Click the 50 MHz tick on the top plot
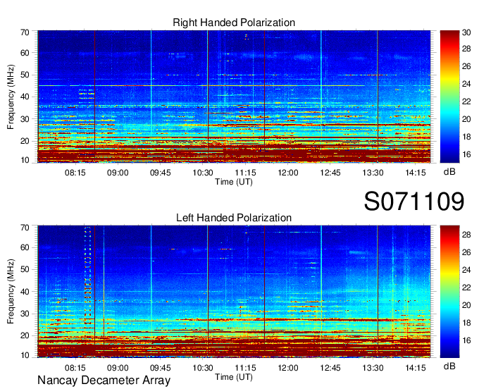Image resolution: width=479 pixels, height=389 pixels. (25, 75)
